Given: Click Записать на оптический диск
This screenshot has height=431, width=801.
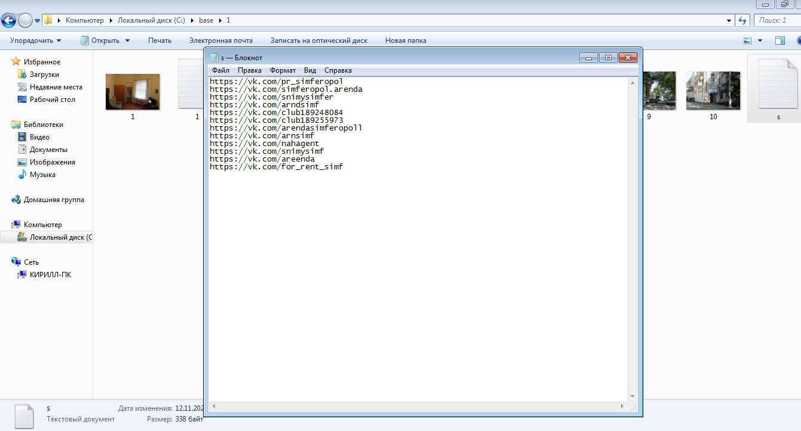Looking at the screenshot, I should click(319, 41).
